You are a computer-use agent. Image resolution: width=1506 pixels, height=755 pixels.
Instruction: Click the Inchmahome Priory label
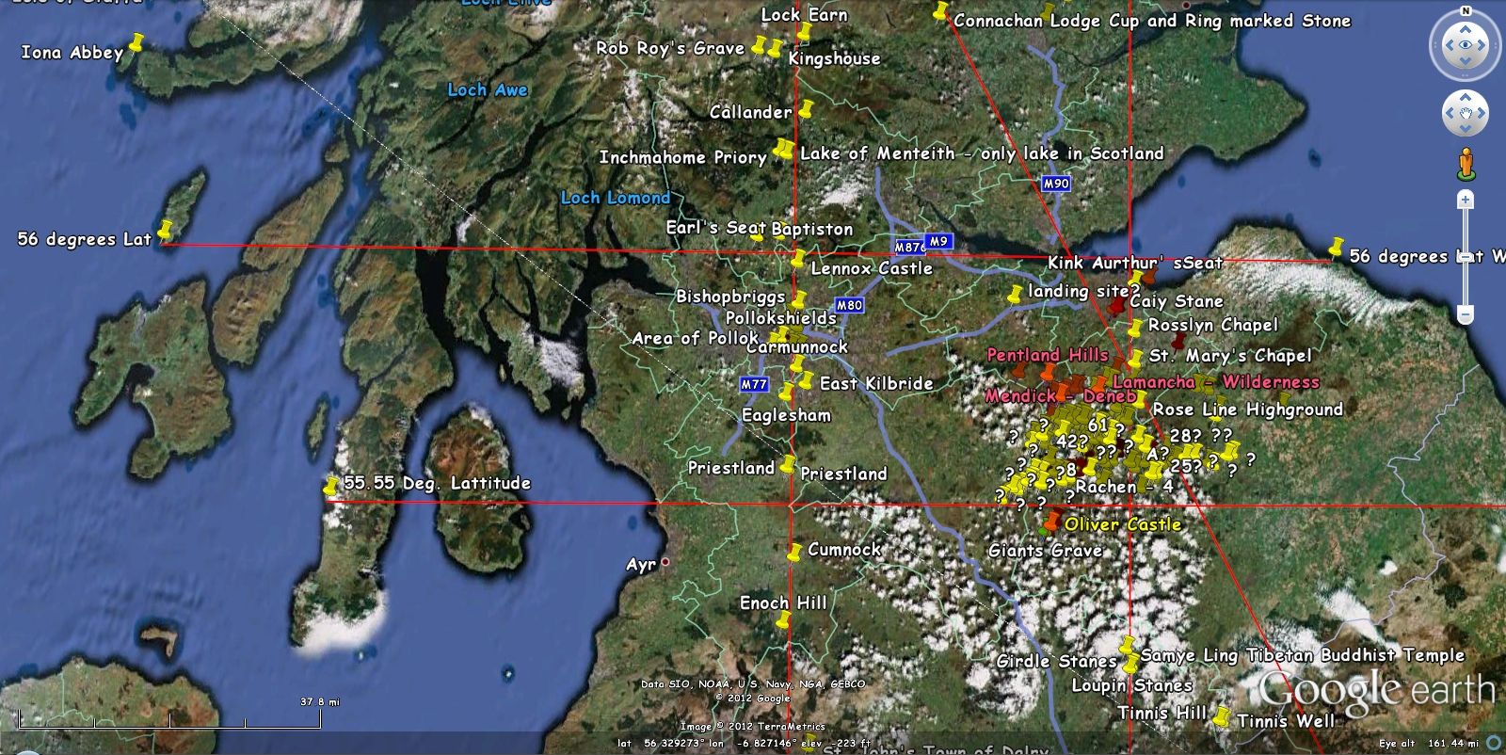pos(683,157)
